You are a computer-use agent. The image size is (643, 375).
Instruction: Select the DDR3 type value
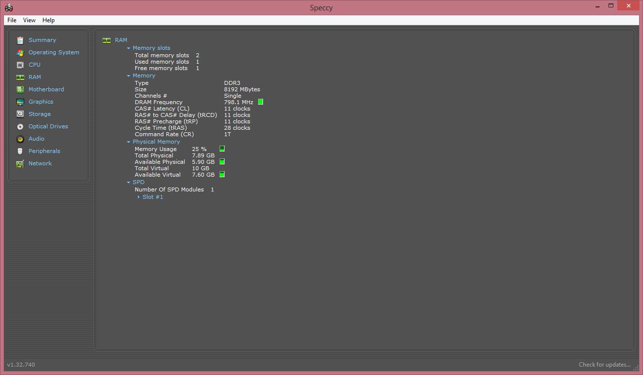pos(232,83)
